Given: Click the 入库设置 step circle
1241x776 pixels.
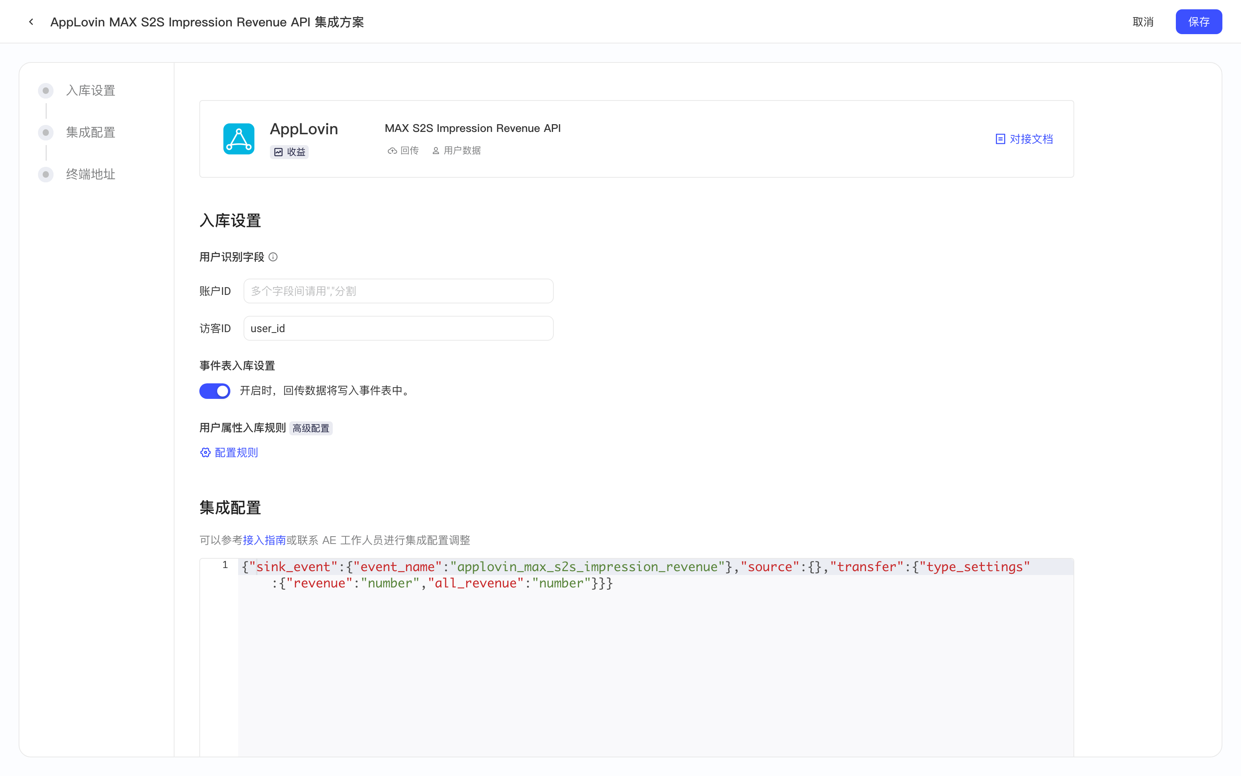Looking at the screenshot, I should tap(46, 91).
